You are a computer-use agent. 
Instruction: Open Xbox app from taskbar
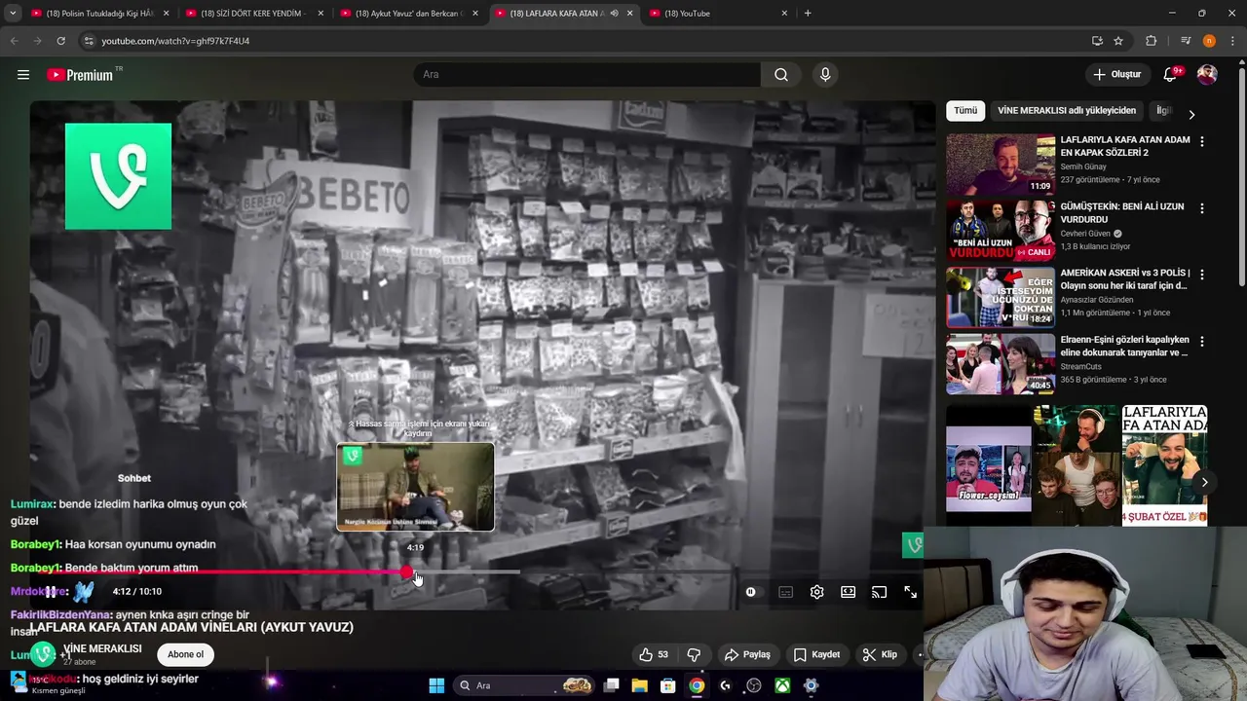[x=782, y=685]
